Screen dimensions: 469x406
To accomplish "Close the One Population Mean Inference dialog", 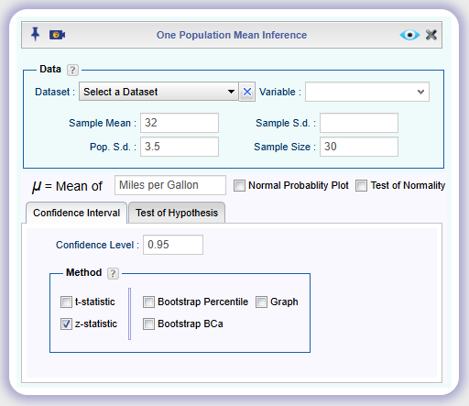I will click(x=431, y=35).
